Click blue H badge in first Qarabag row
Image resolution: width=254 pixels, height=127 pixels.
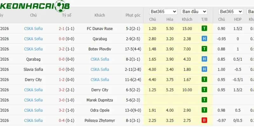[x=204, y=39]
